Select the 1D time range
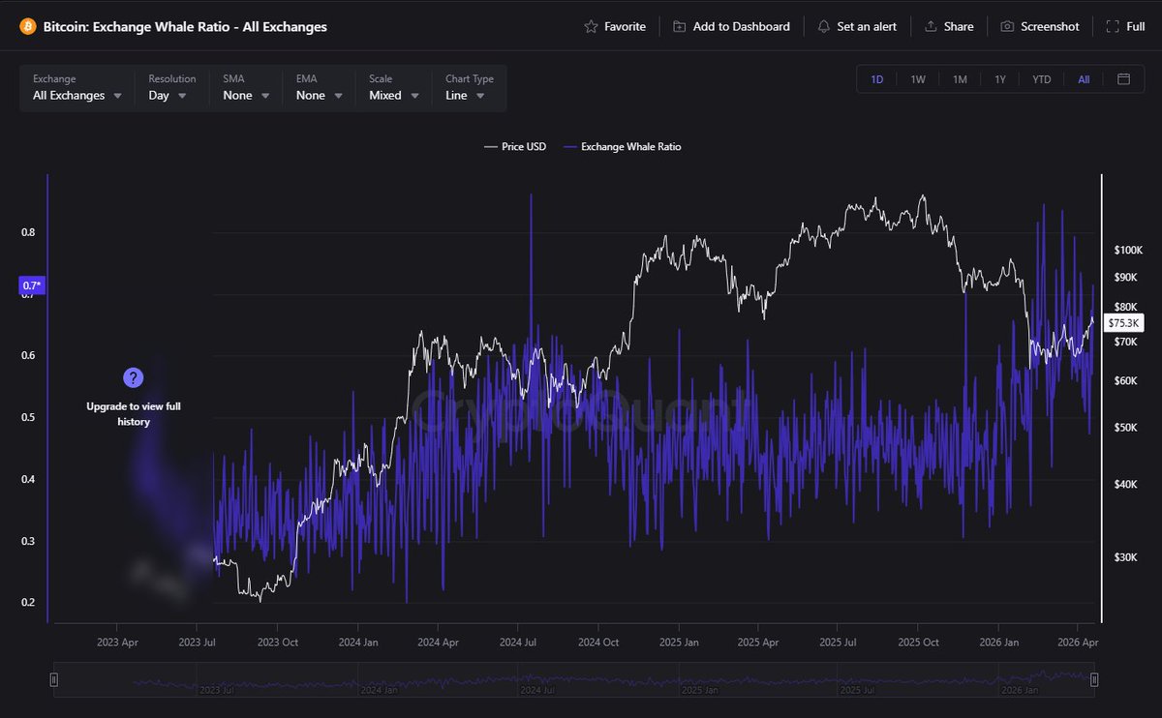Screen dimensions: 1162x718 877,79
